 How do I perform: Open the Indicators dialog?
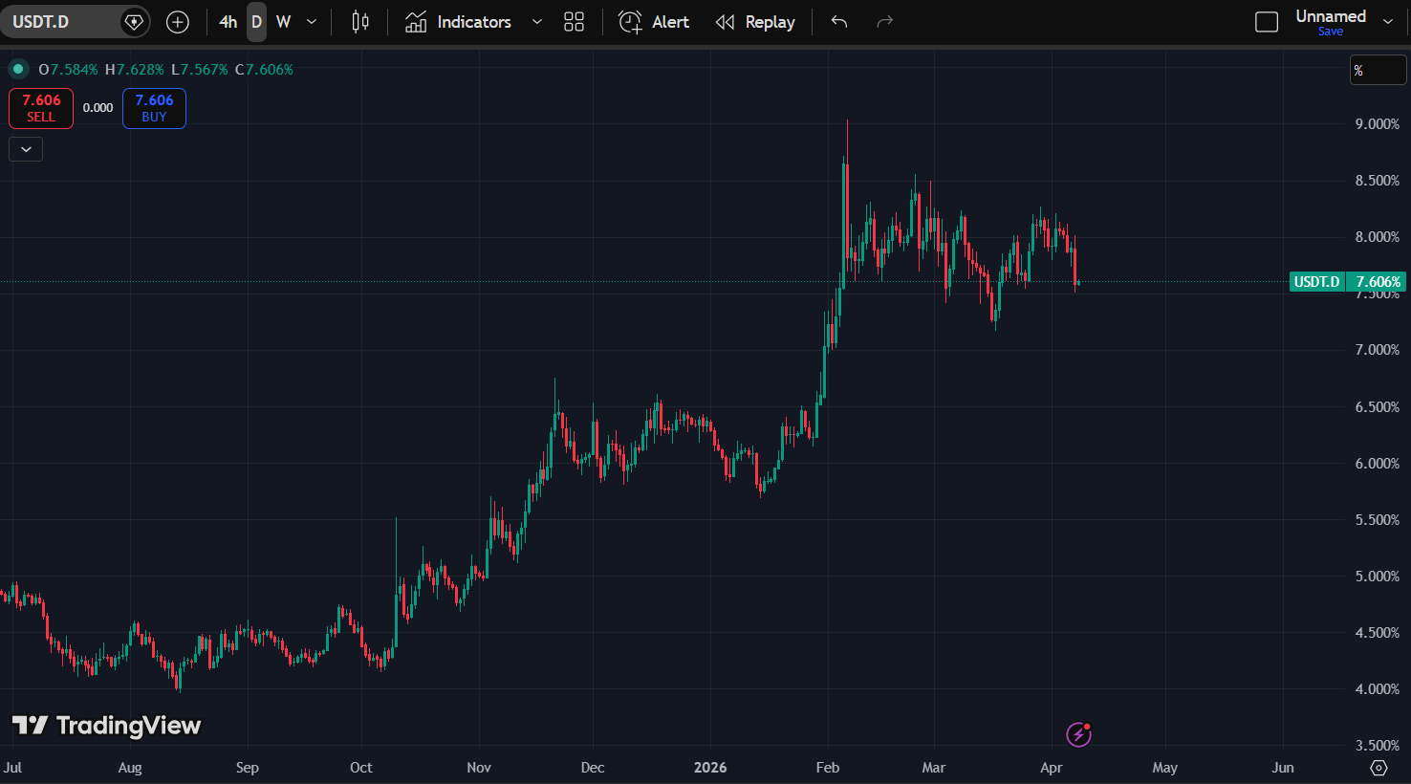(x=459, y=22)
